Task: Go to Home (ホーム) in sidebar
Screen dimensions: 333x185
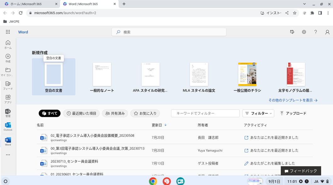Action: pos(8,45)
